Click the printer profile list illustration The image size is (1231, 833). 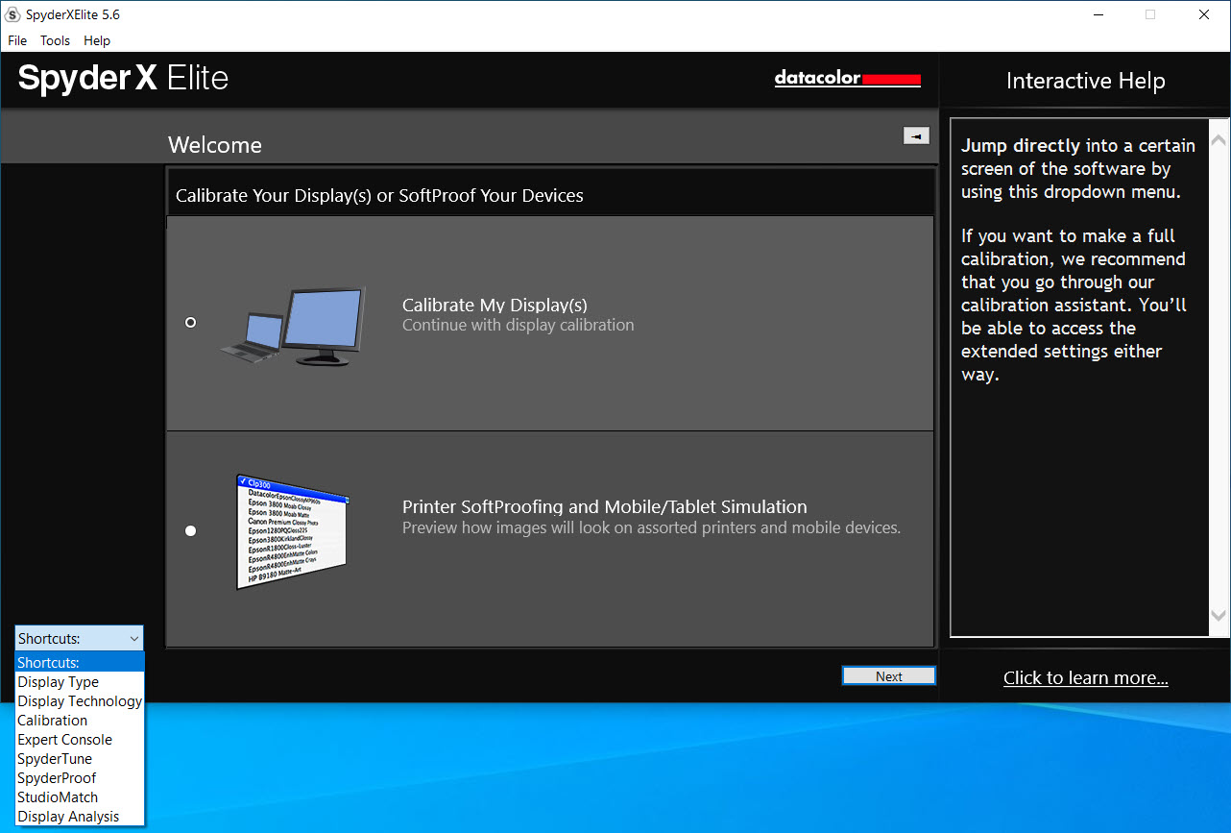click(292, 531)
